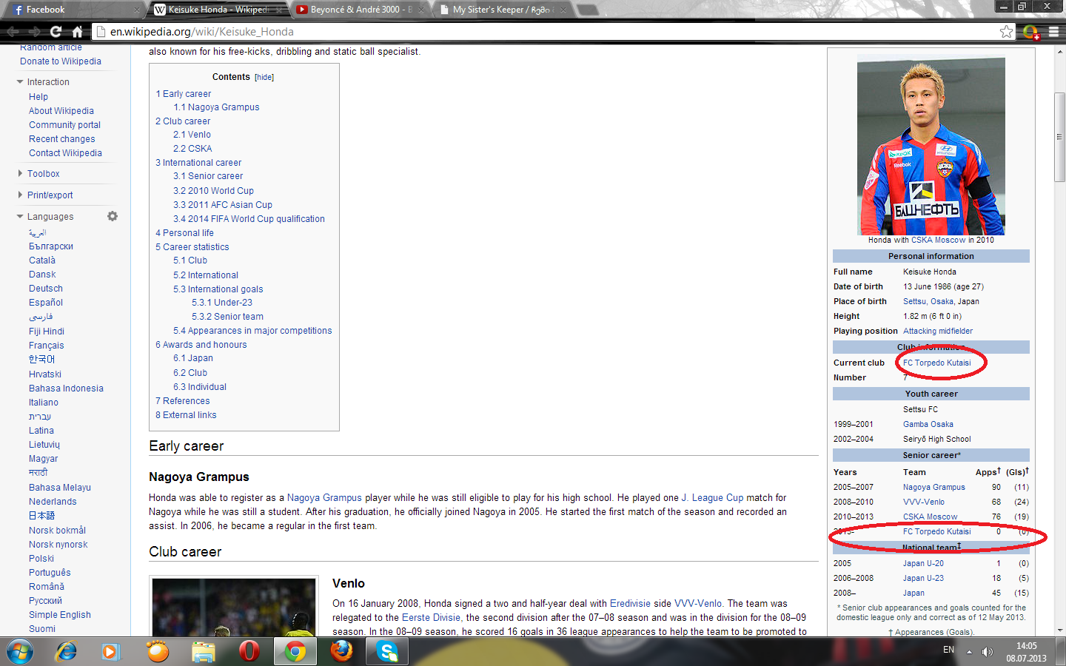Jump to 1 Early career in contents
Screen dimensions: 1066x666
(184, 94)
